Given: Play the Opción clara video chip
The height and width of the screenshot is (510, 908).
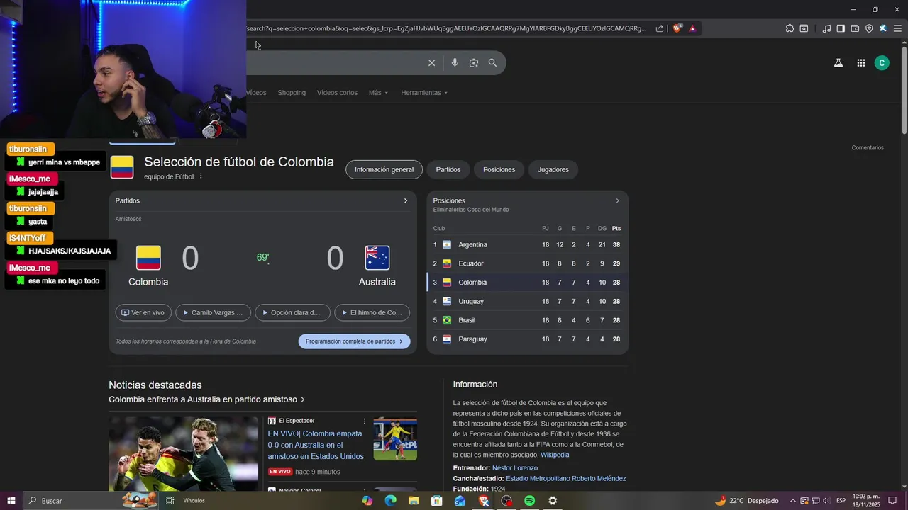Looking at the screenshot, I should 292,312.
